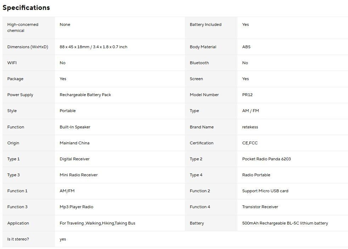Select the Digital Receiver value
This screenshot has height=249, width=348.
[x=74, y=159]
